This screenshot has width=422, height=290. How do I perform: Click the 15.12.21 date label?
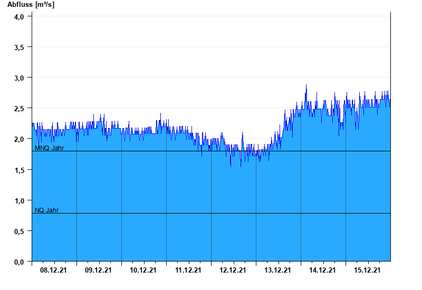point(367,270)
